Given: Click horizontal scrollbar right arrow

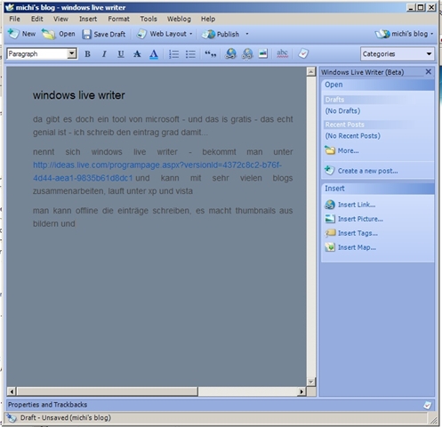Looking at the screenshot, I should [x=301, y=391].
